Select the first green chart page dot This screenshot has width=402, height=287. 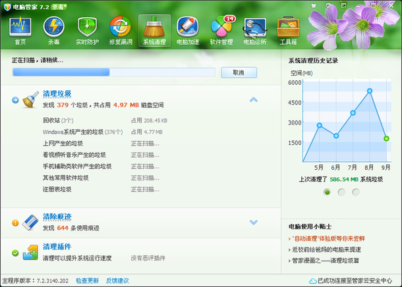327,192
